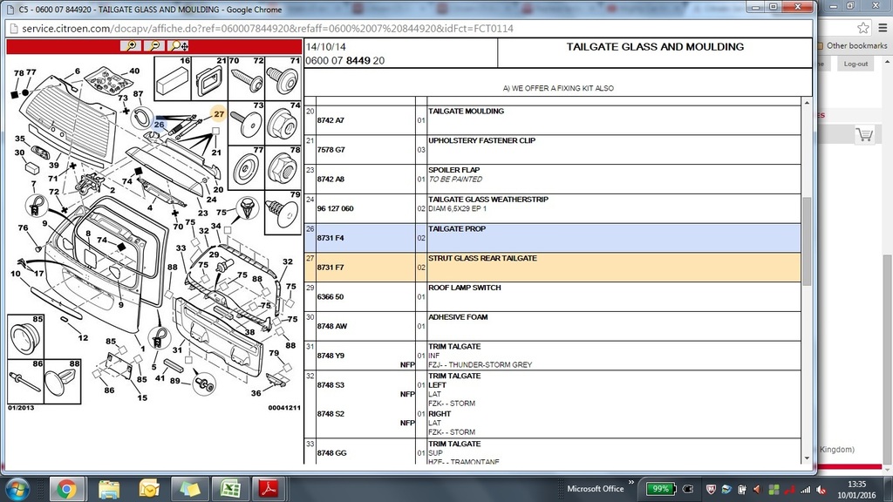Click part number 6366 50
Viewport: 893px width, 502px height.
331,296
